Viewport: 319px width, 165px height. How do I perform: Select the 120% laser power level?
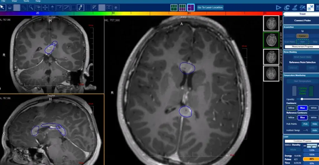tap(312, 150)
